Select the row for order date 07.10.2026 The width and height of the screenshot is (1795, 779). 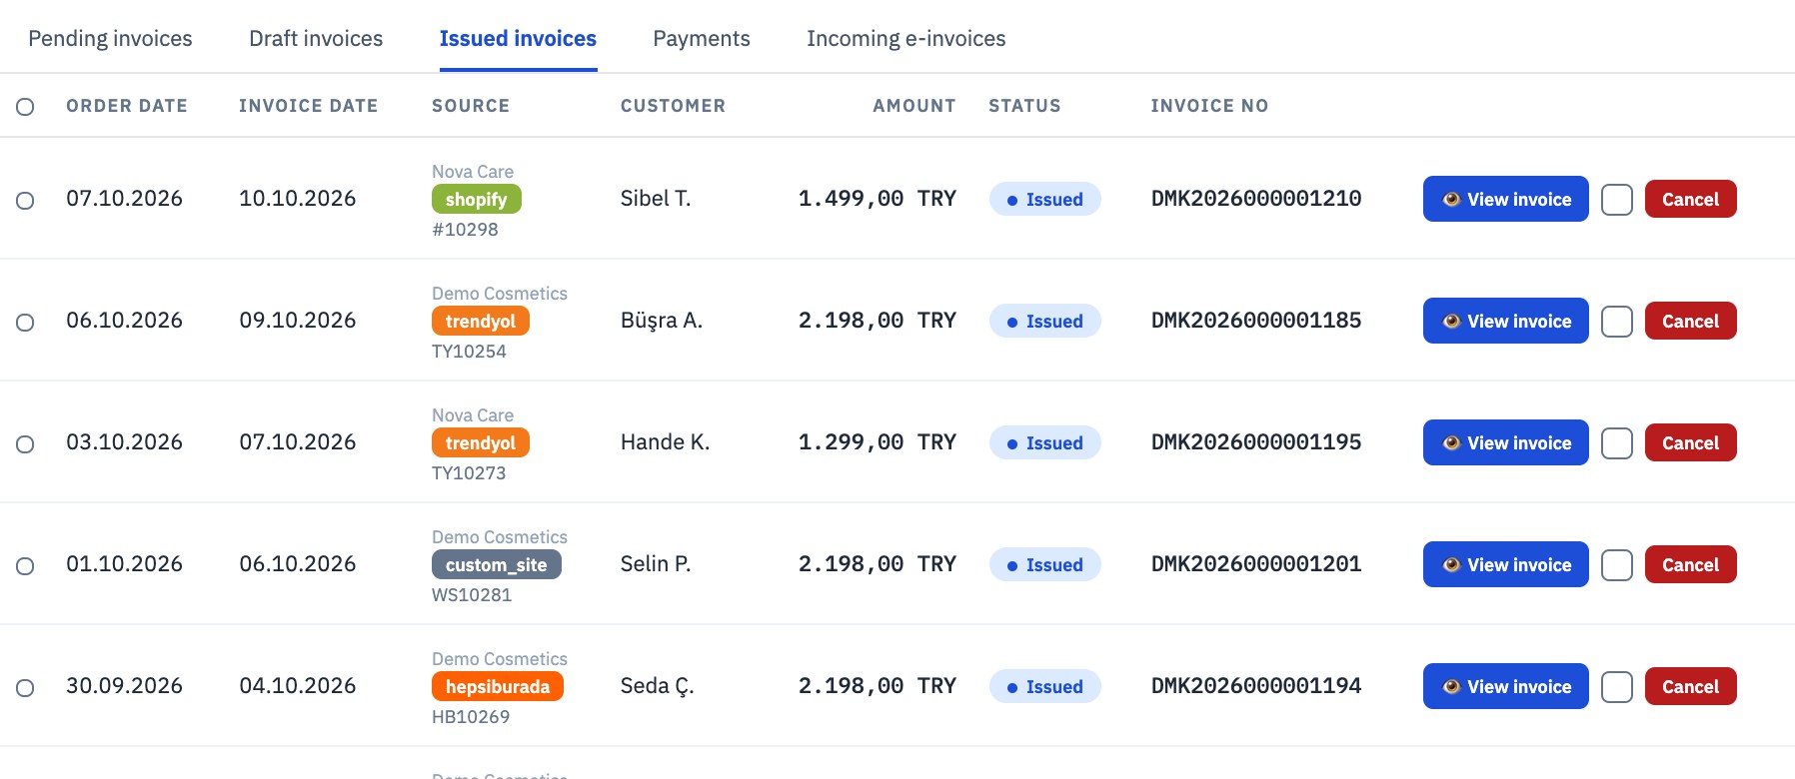coord(25,201)
